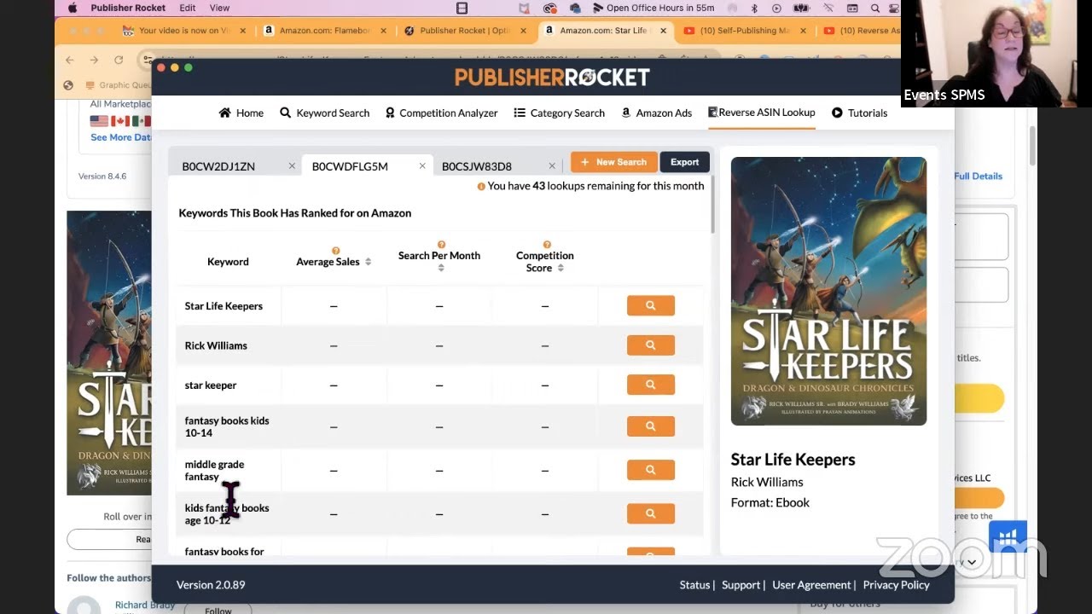Open 'See More Data' link in browser
Viewport: 1092px width, 614px height.
tap(121, 137)
